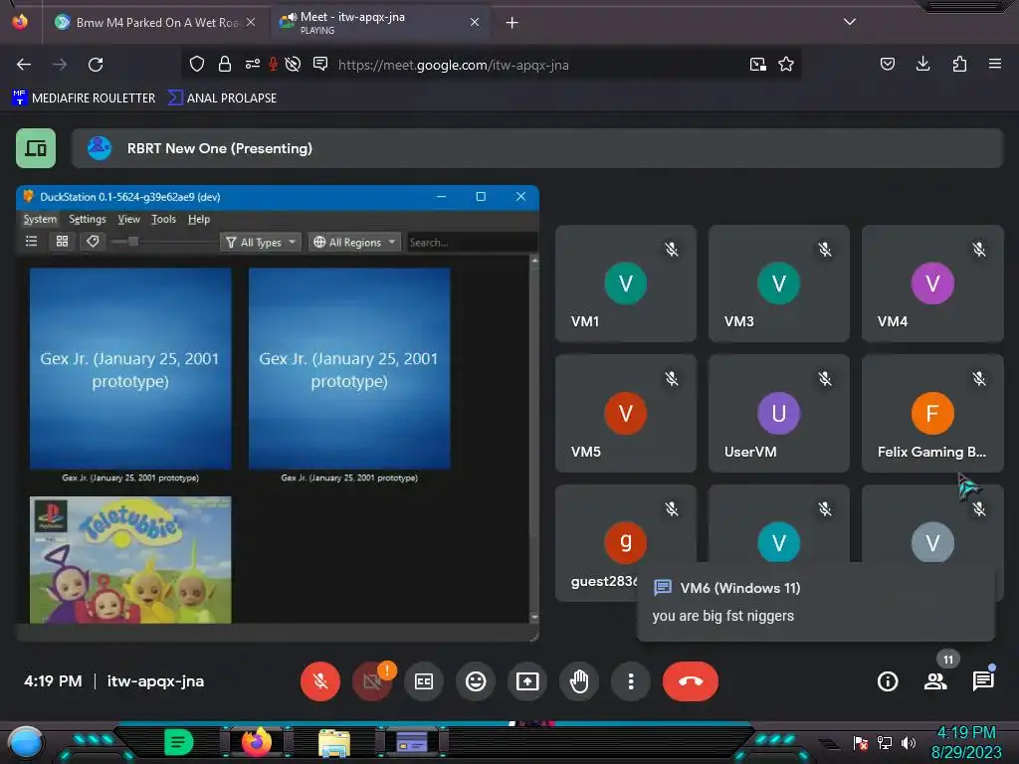Open the three-dot more options menu
The image size is (1019, 764).
[x=630, y=681]
